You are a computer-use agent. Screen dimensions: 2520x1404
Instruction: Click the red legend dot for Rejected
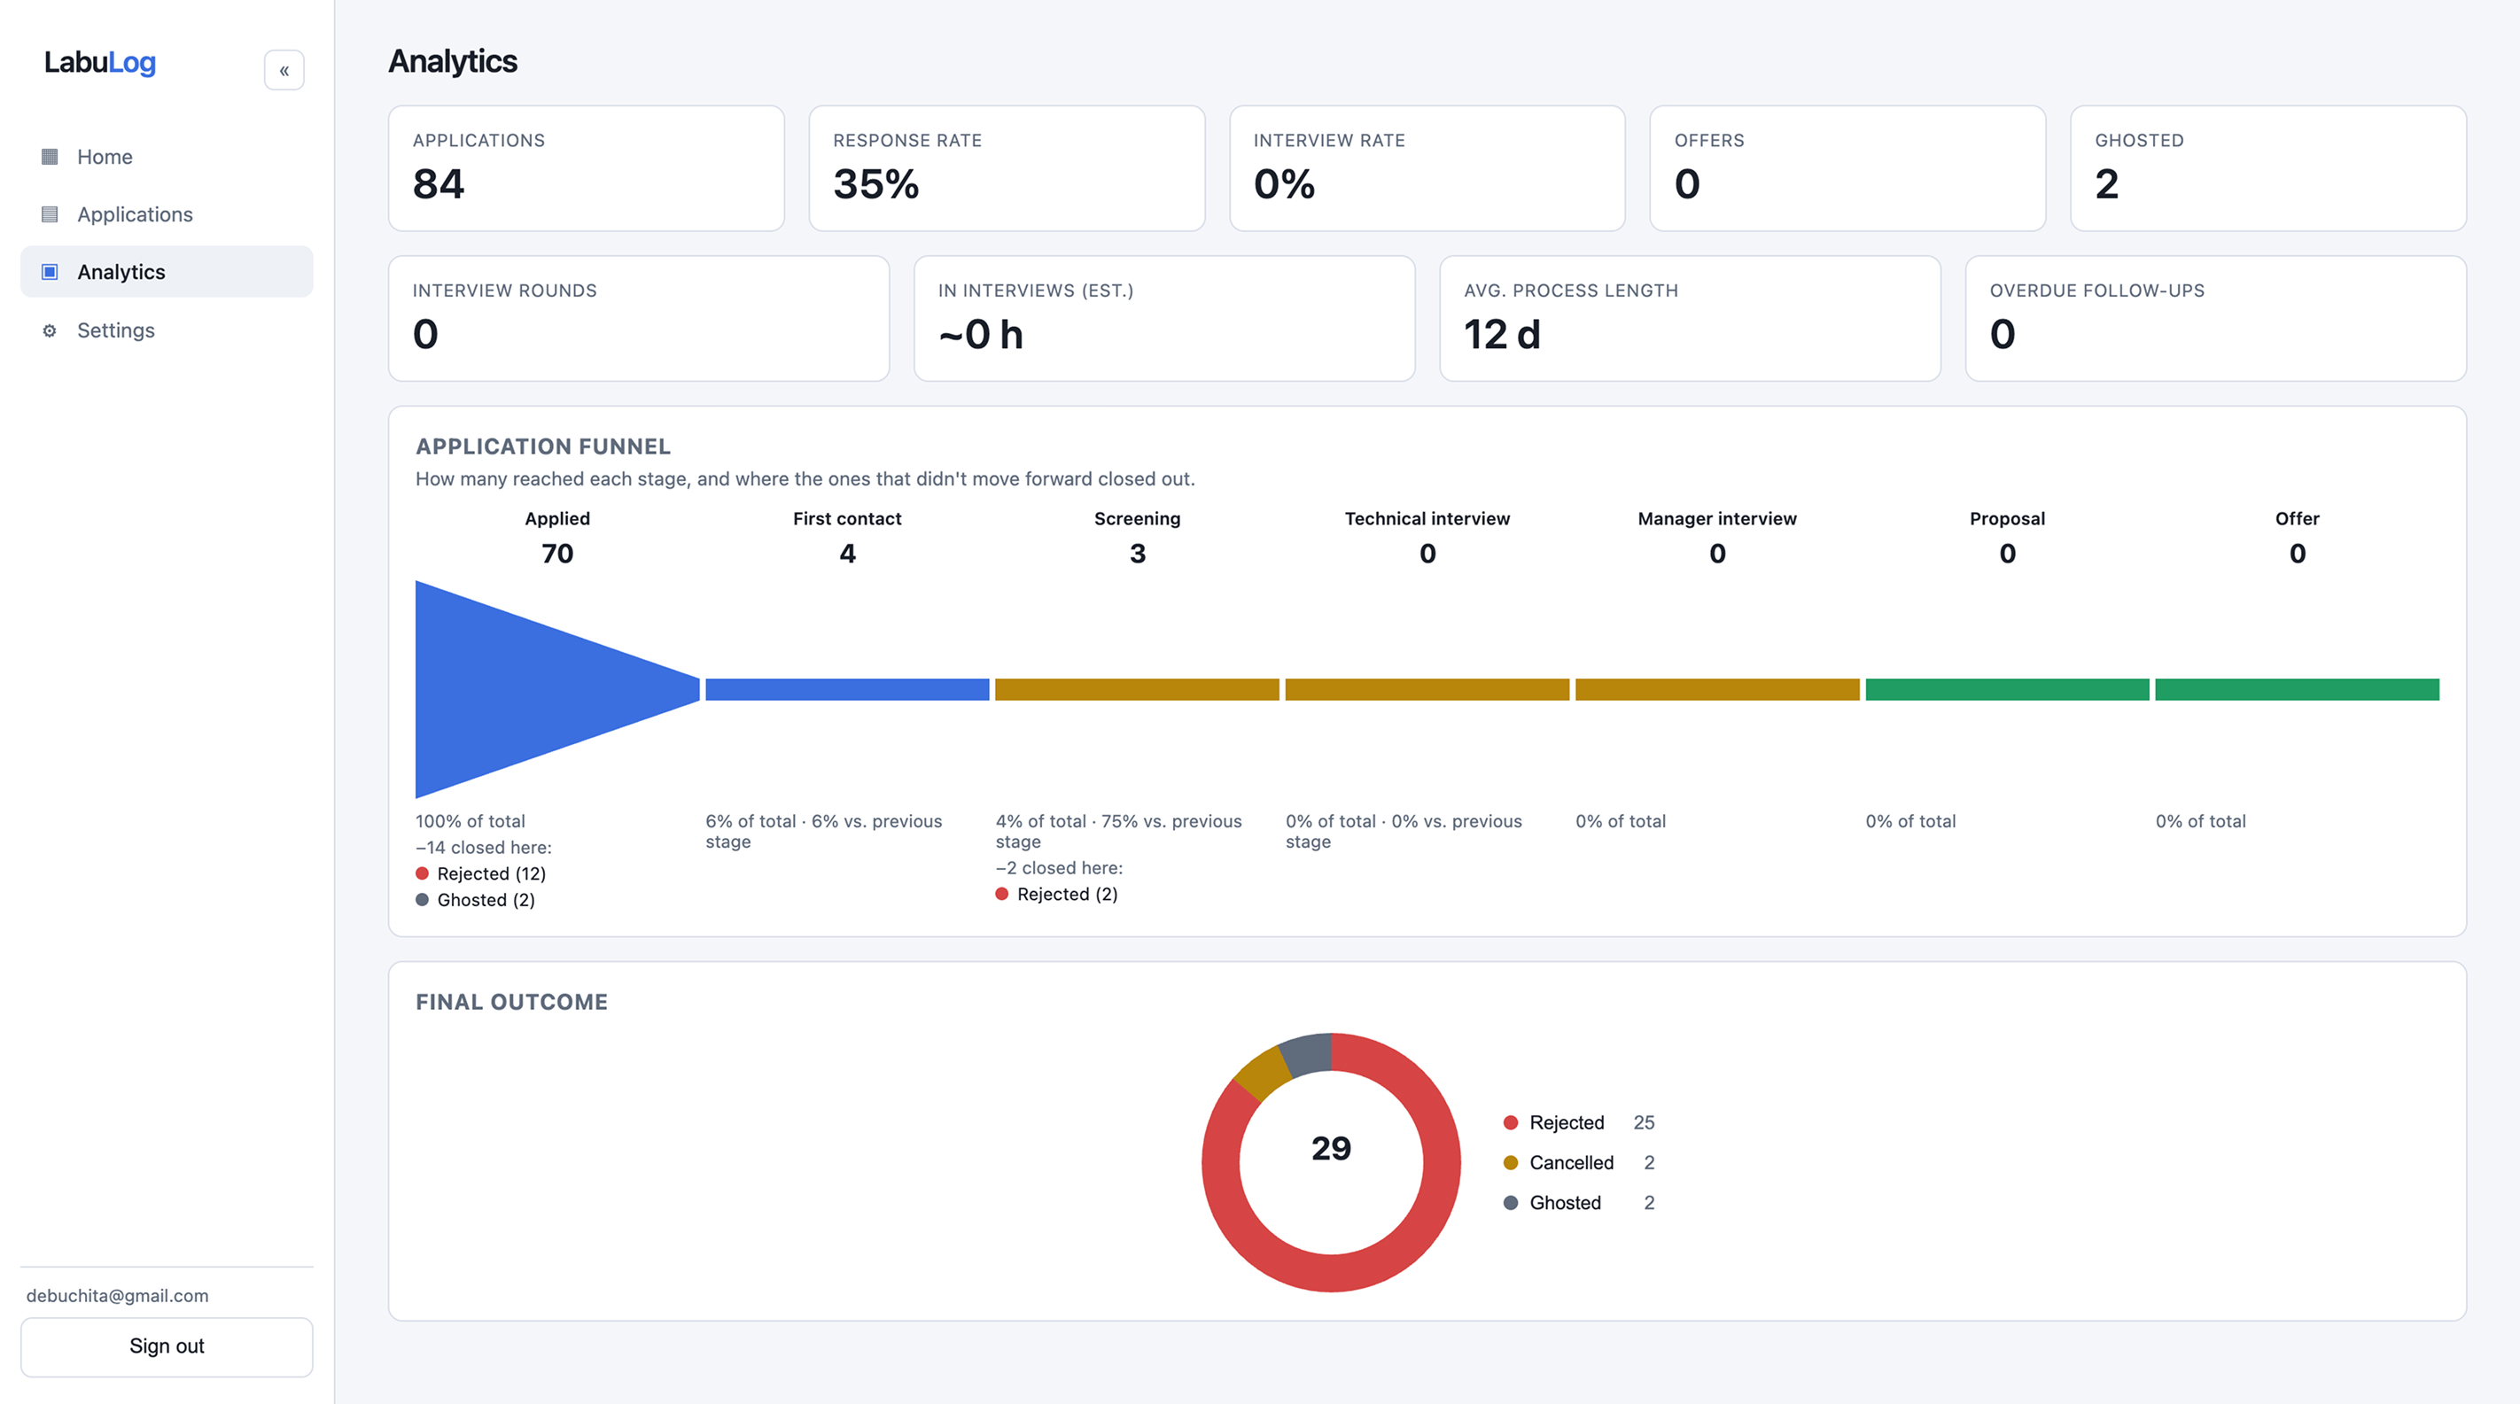click(x=1511, y=1122)
